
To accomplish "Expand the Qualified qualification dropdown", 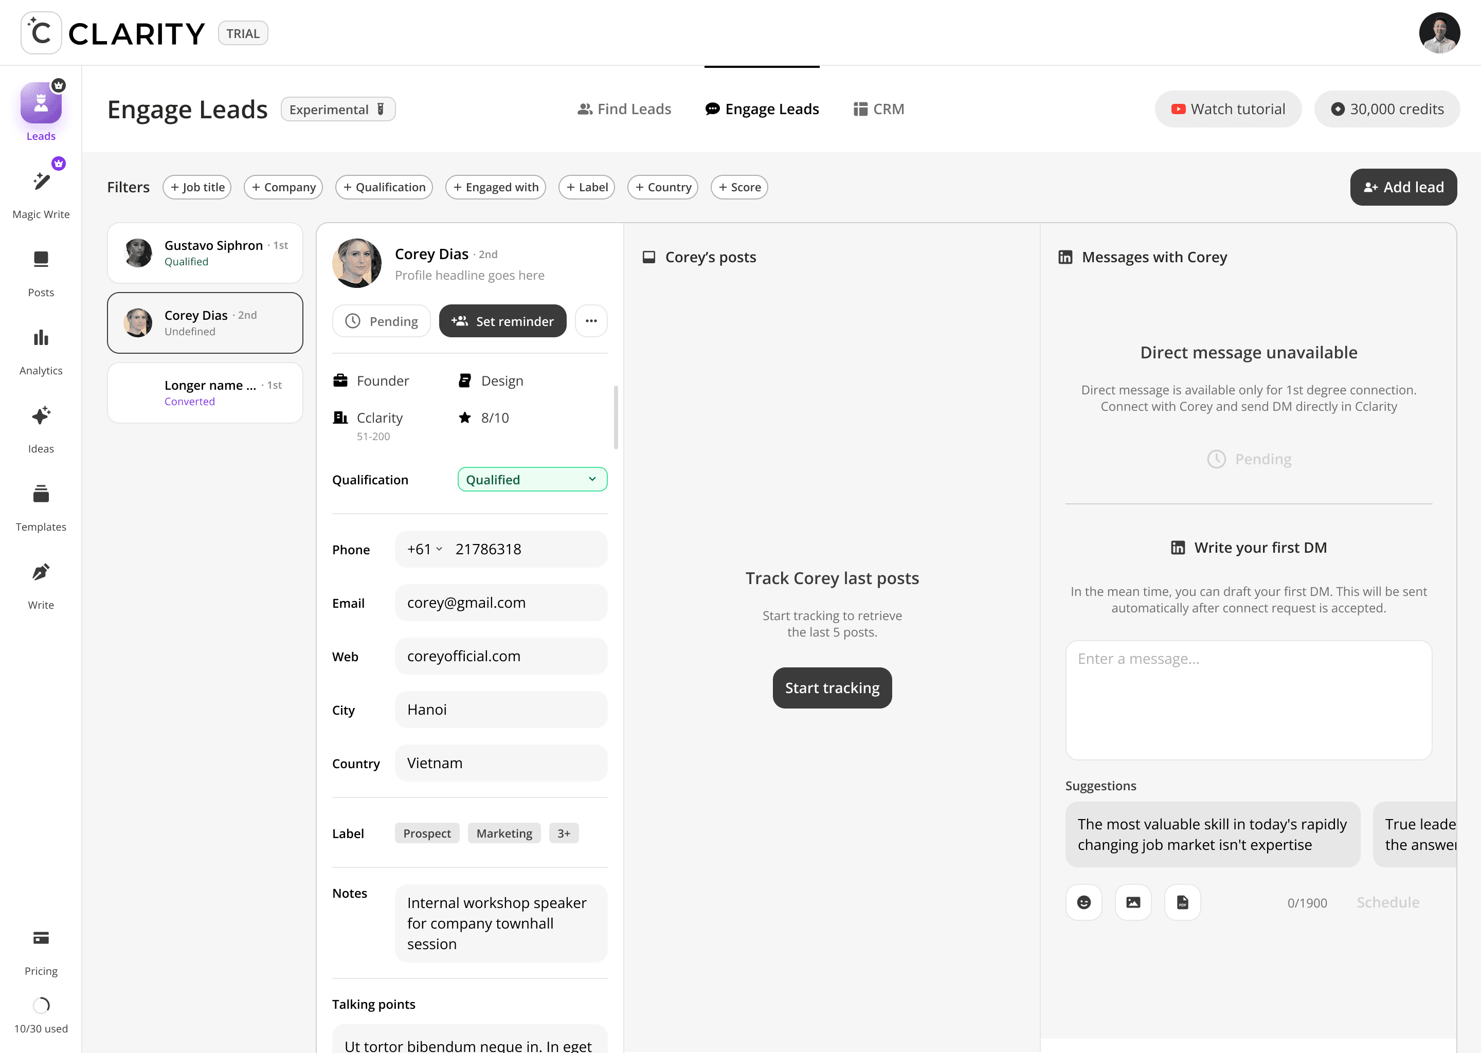I will pyautogui.click(x=532, y=480).
